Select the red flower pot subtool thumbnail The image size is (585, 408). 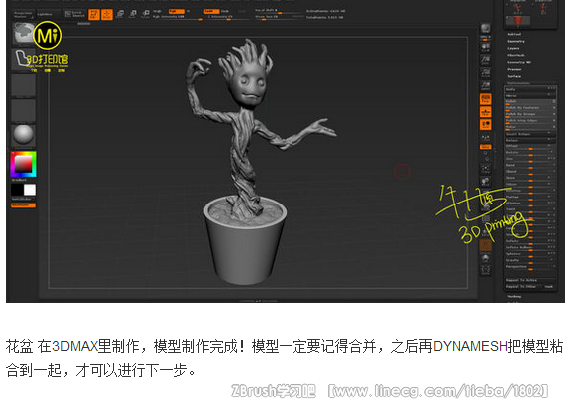click(x=518, y=21)
